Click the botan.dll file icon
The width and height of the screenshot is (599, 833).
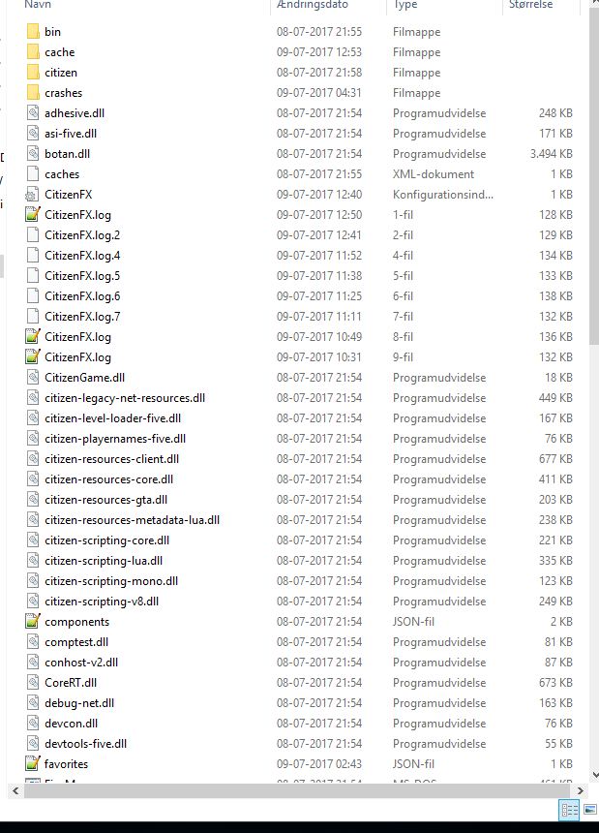pyautogui.click(x=32, y=154)
